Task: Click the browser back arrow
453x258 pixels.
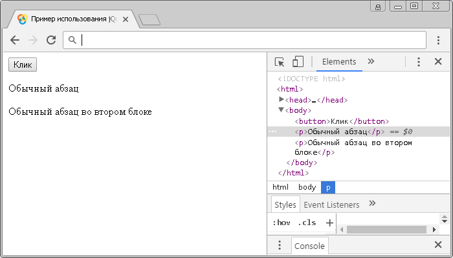Action: [x=15, y=40]
